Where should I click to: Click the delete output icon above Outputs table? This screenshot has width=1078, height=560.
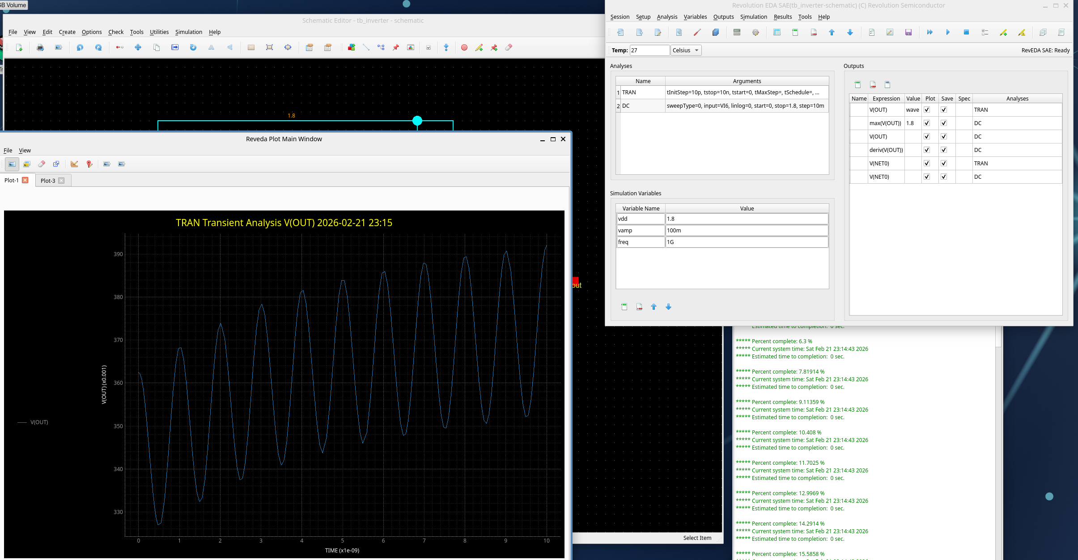coord(872,84)
